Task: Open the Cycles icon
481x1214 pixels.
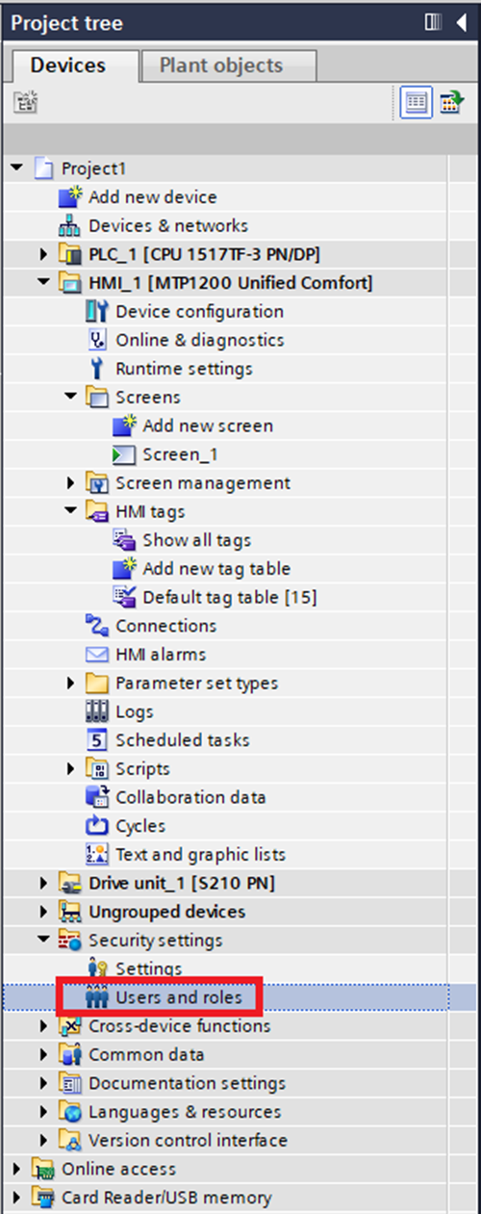Action: 98,826
